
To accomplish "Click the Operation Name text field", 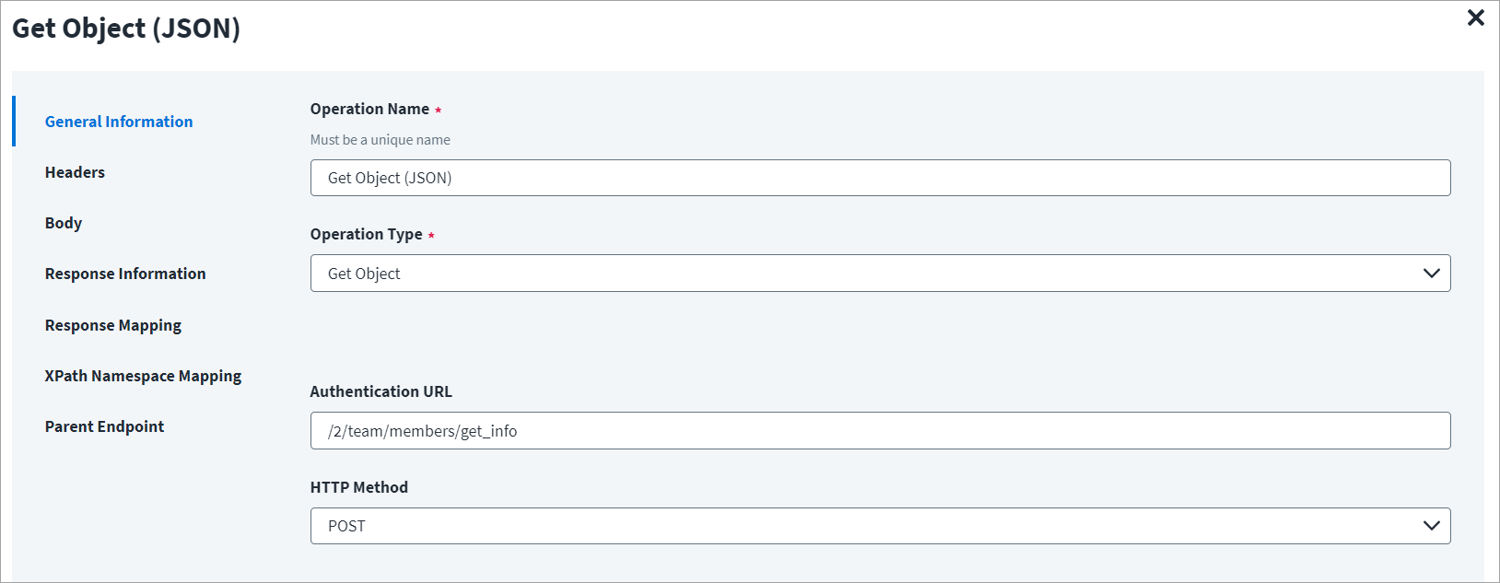I will 880,178.
